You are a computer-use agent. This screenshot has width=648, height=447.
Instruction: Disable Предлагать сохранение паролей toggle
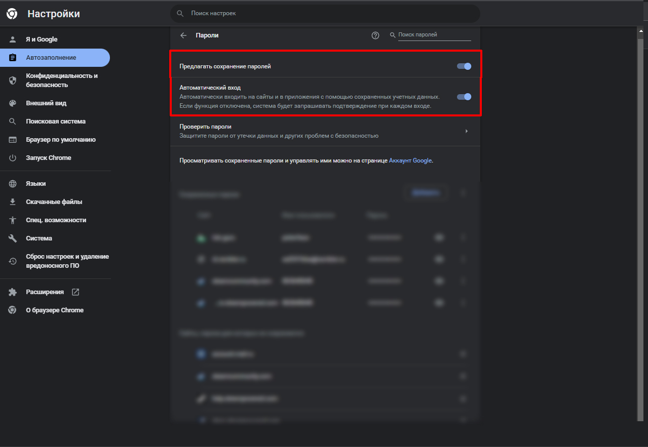(464, 66)
